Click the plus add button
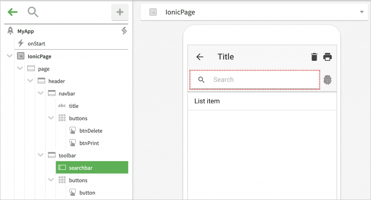This screenshot has height=200, width=371. (120, 12)
